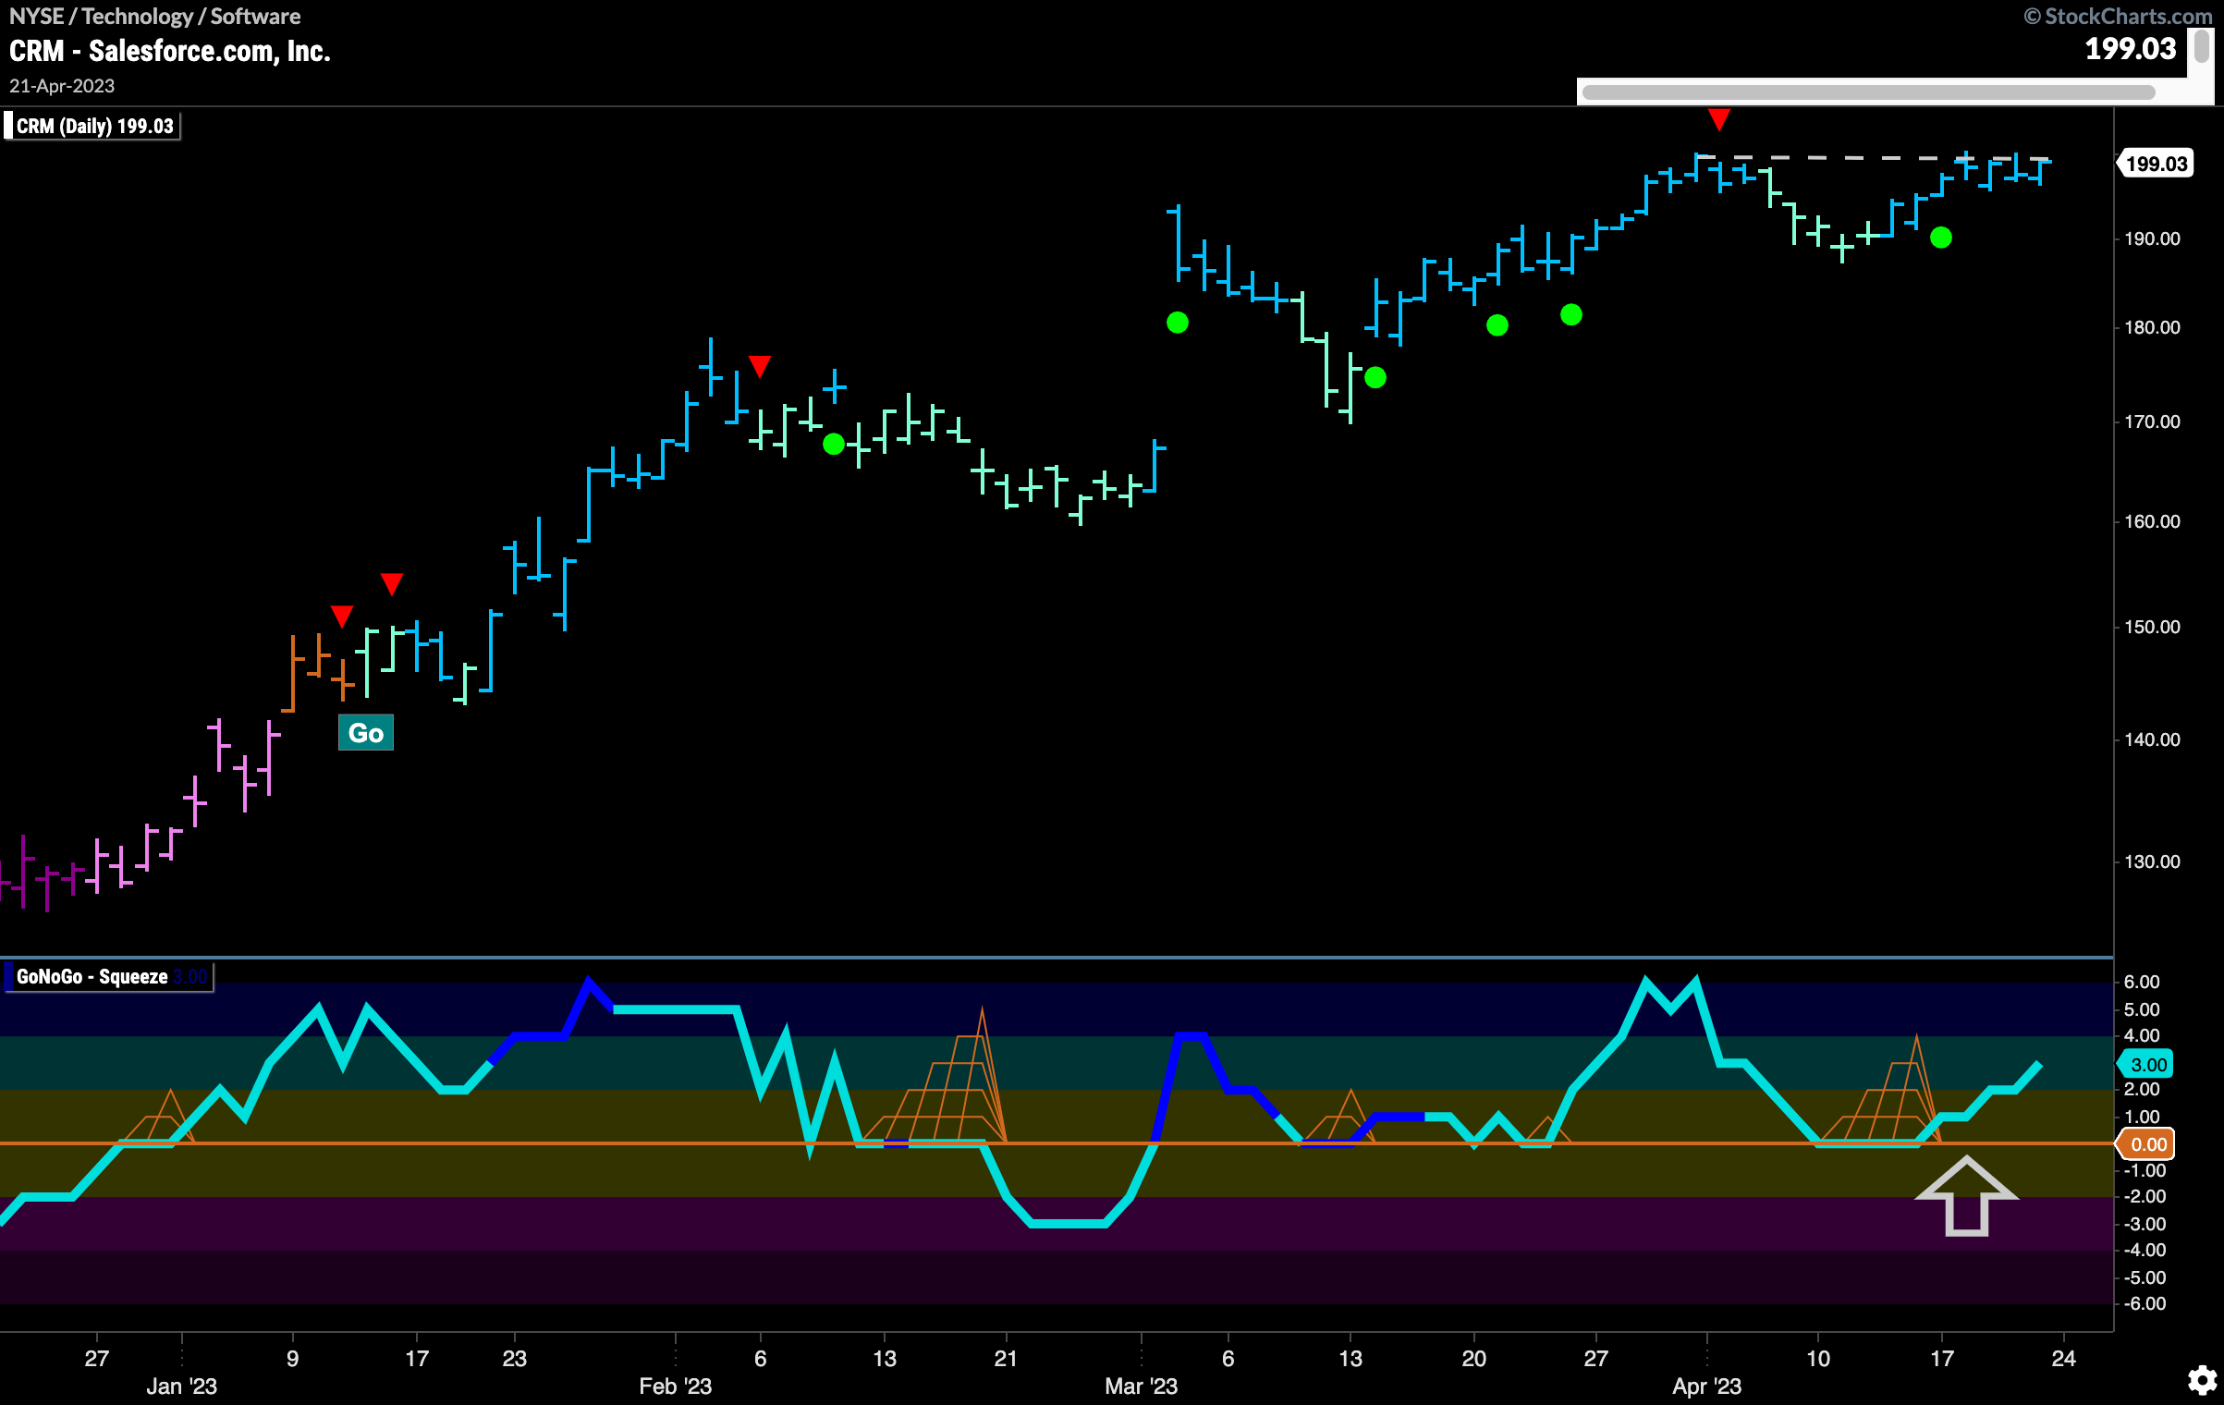Click the 10 date tick label in April
Viewport: 2224px width, 1405px height.
(1818, 1358)
